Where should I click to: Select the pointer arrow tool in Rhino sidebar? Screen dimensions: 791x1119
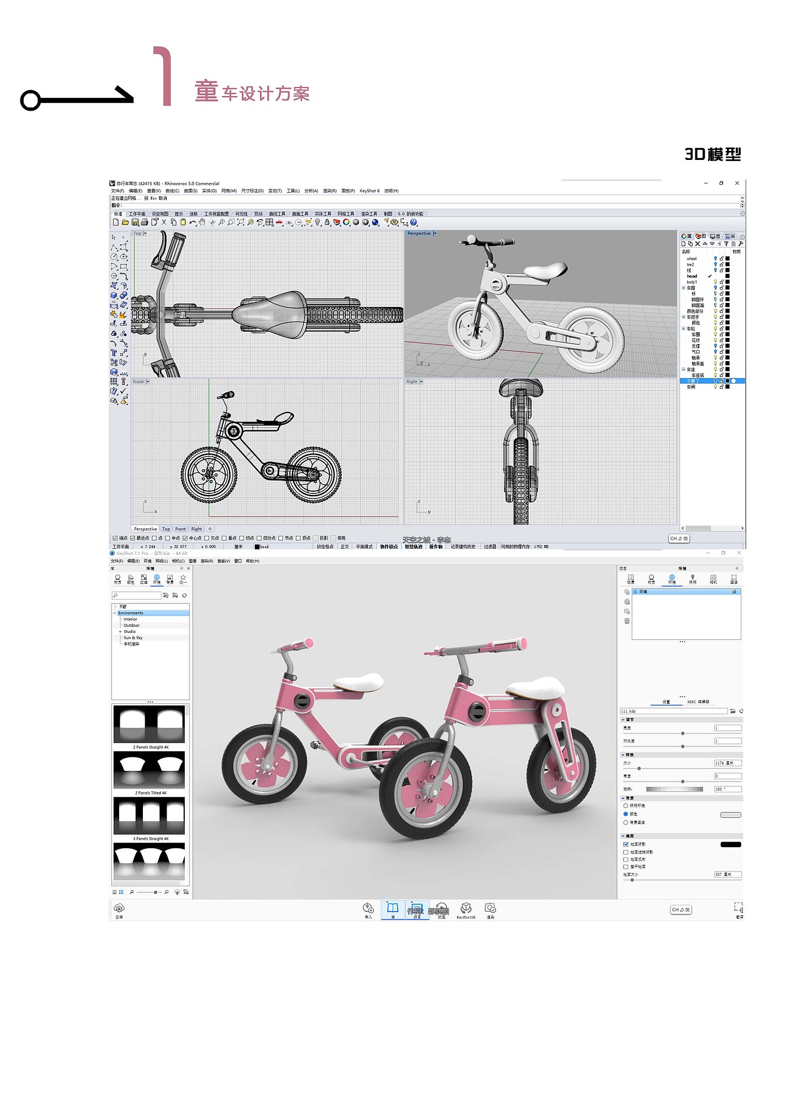(x=114, y=237)
